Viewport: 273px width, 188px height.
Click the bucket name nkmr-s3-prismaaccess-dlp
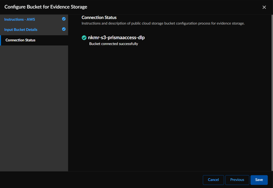(116, 38)
